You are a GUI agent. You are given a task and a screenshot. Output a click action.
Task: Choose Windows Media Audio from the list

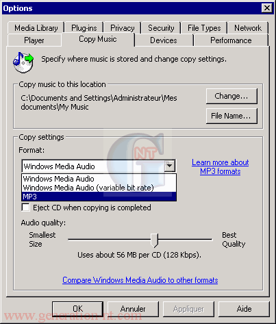[99, 179]
